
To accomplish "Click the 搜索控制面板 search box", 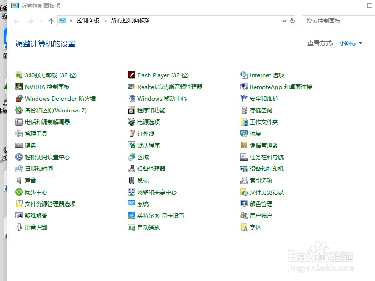I will click(x=338, y=21).
